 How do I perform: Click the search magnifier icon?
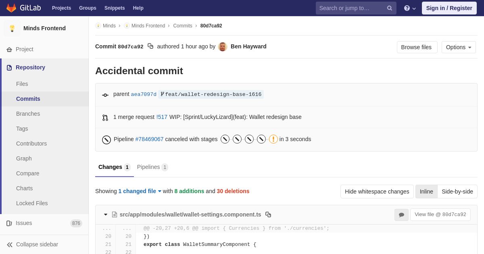coord(389,8)
